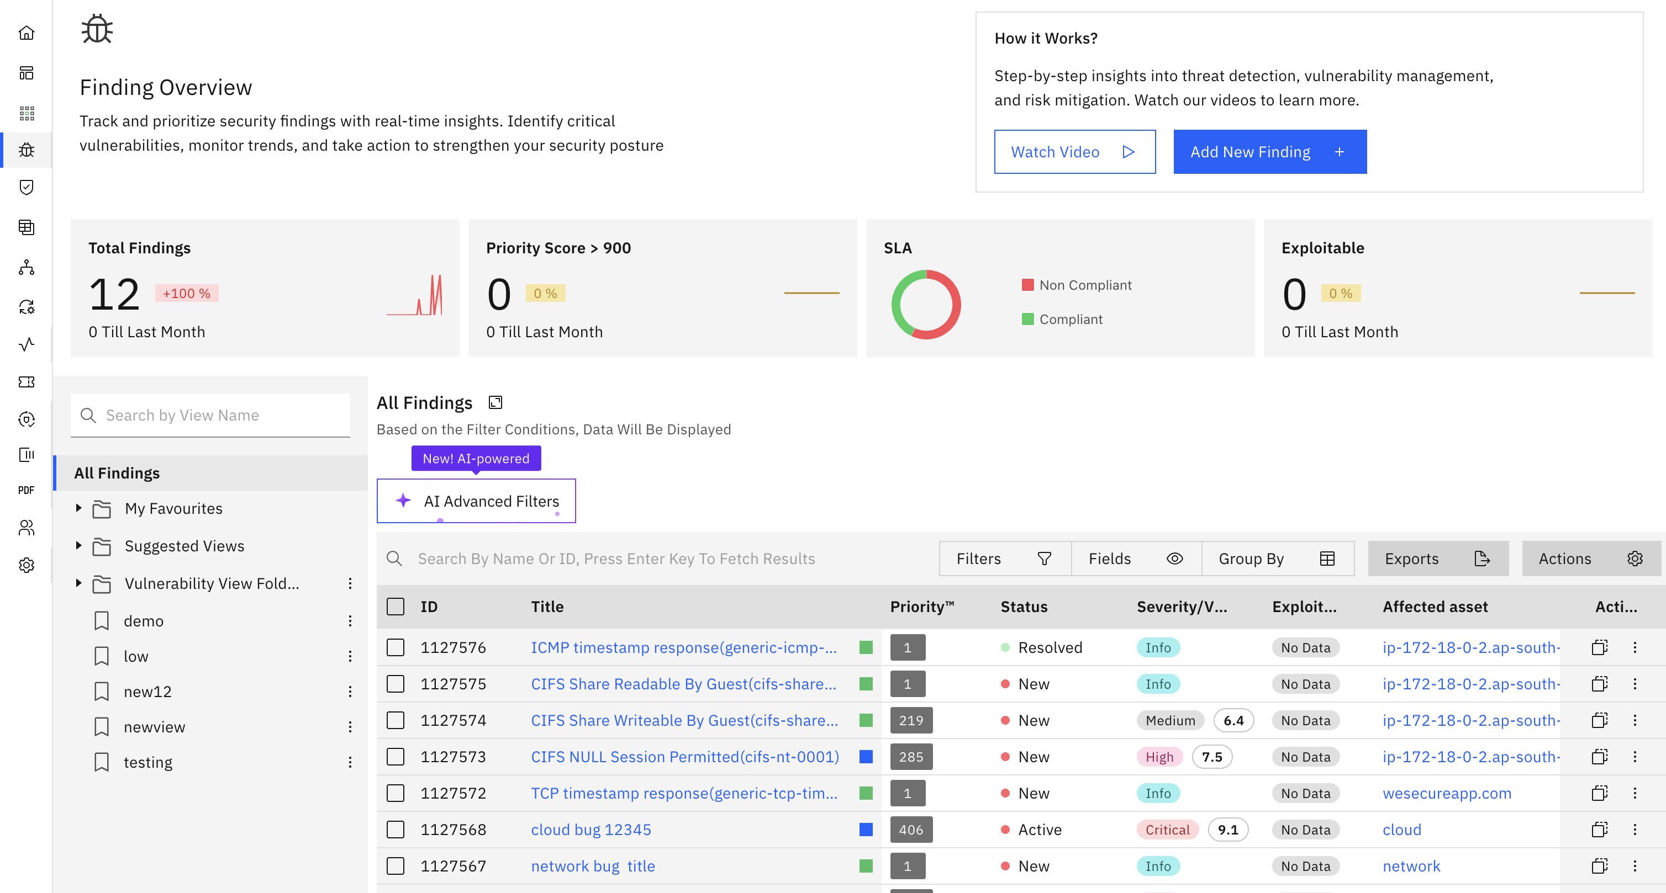
Task: Open three-dot menu for demo view
Action: click(x=350, y=621)
